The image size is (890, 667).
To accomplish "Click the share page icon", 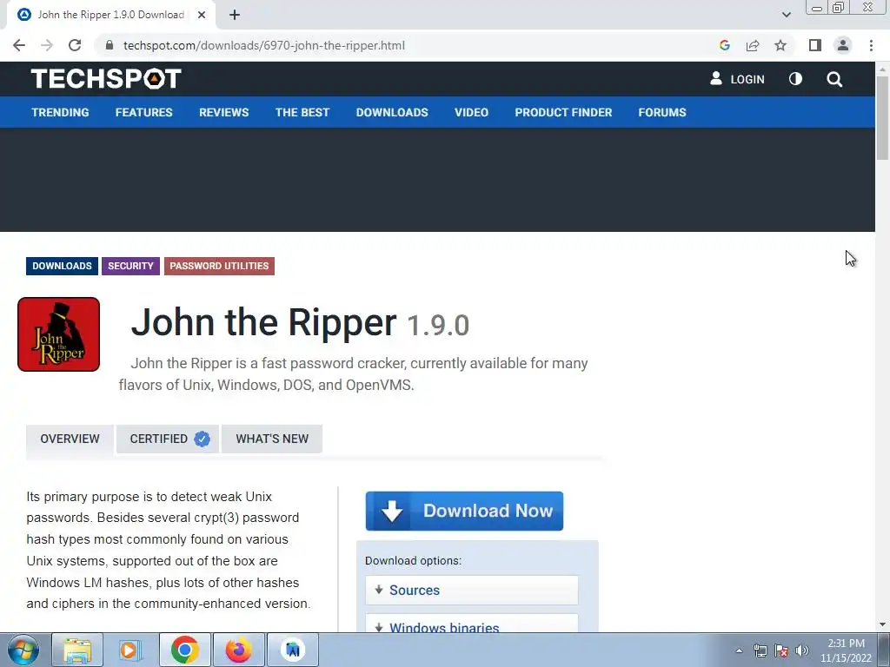I will [x=753, y=45].
